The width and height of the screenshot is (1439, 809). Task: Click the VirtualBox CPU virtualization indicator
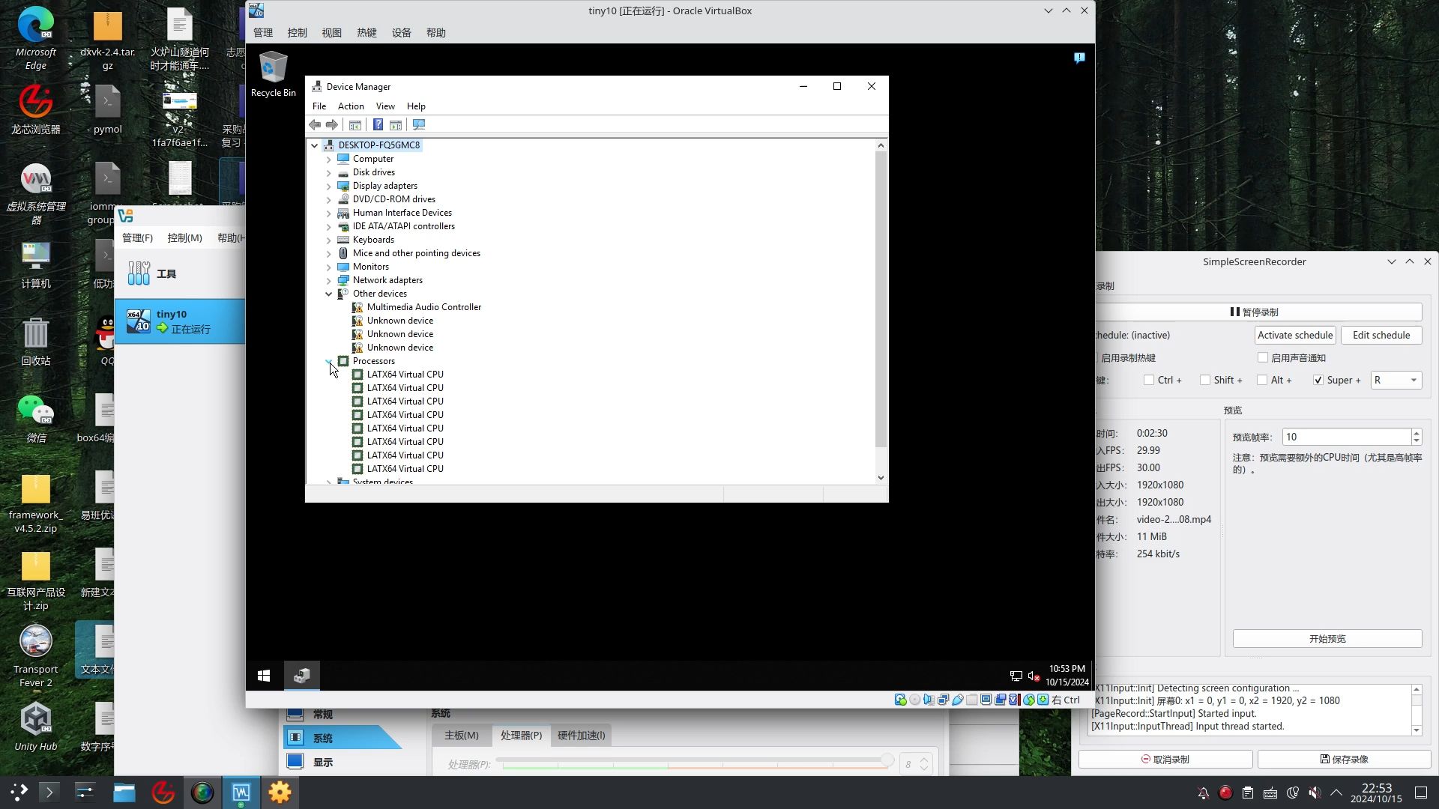(x=1015, y=700)
